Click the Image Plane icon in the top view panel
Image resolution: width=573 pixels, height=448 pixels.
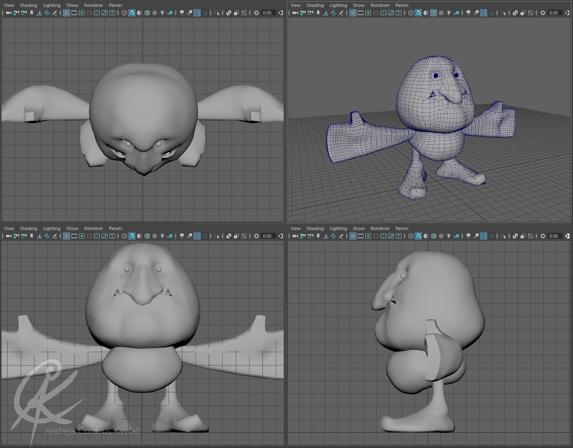click(x=39, y=13)
